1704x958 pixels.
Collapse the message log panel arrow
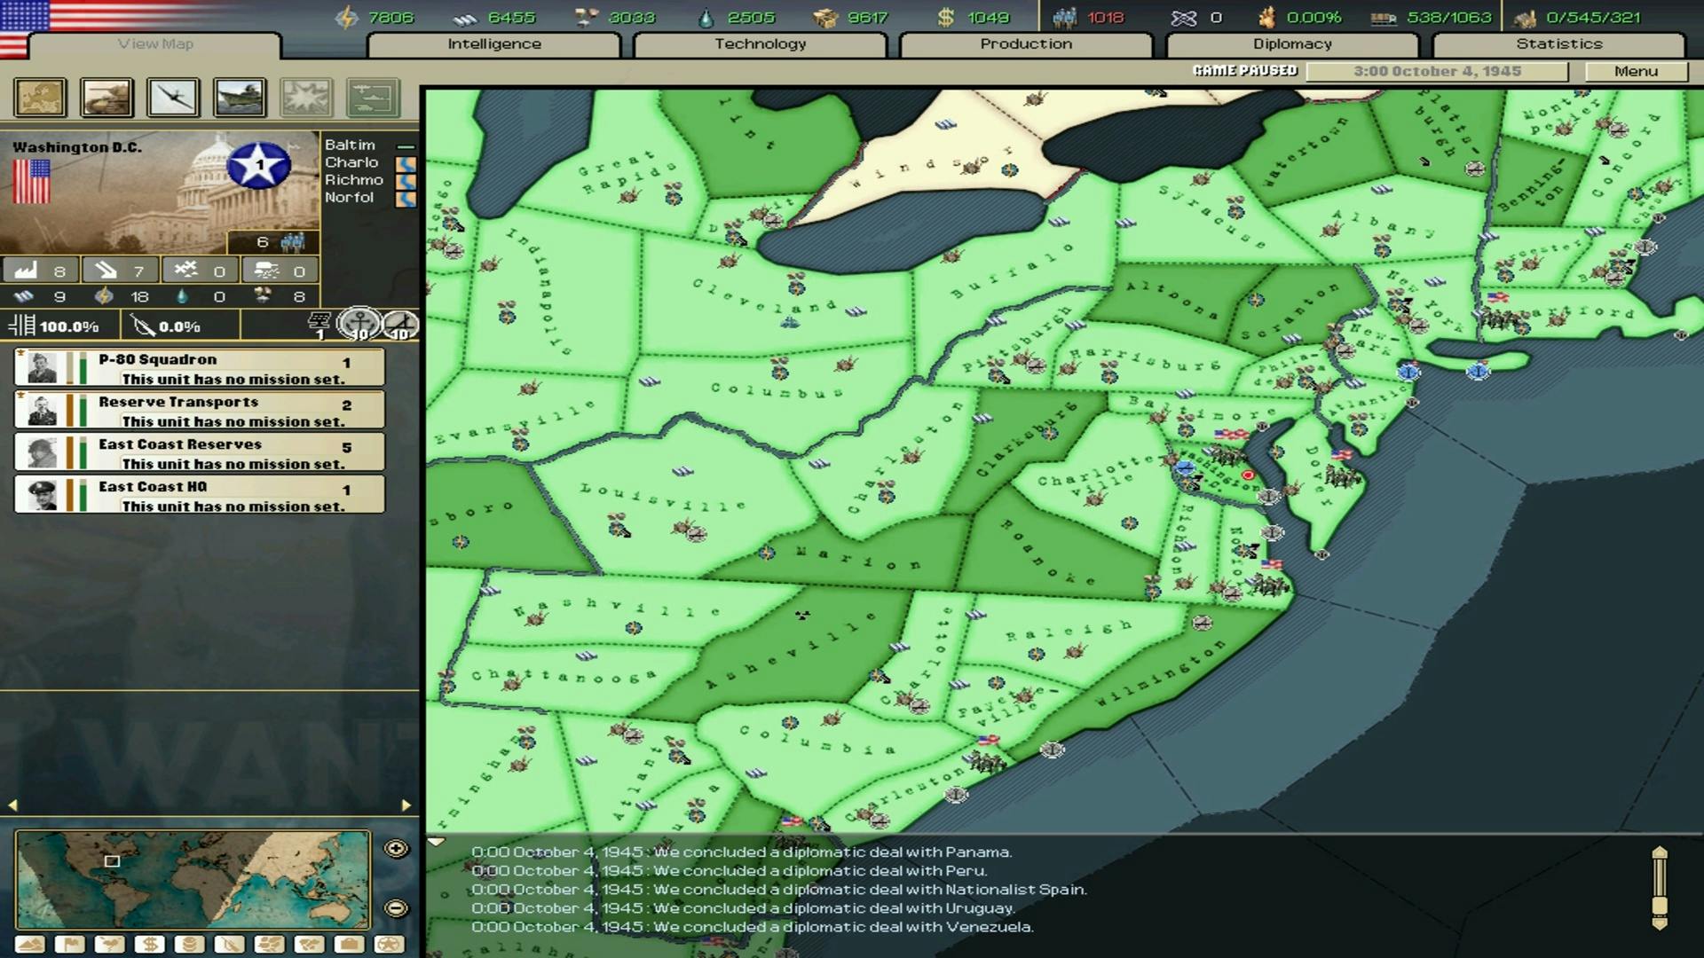pos(436,842)
